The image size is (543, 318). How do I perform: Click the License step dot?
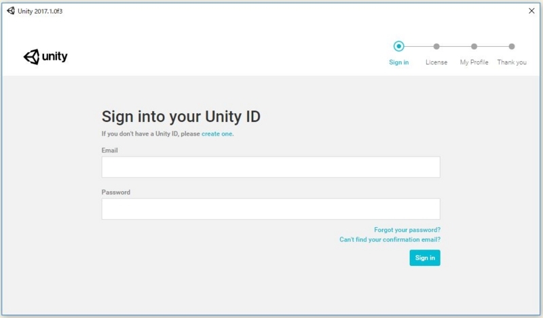(436, 46)
